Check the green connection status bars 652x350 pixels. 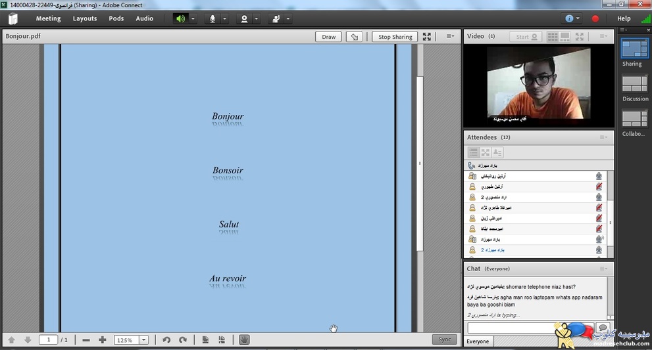(x=645, y=18)
